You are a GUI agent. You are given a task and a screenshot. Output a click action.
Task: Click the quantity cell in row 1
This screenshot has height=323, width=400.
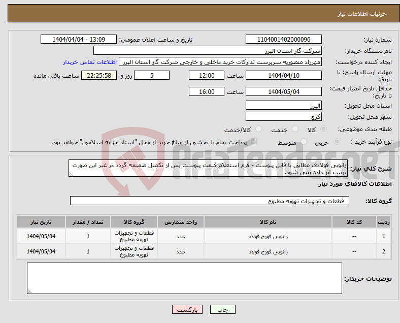click(x=88, y=236)
